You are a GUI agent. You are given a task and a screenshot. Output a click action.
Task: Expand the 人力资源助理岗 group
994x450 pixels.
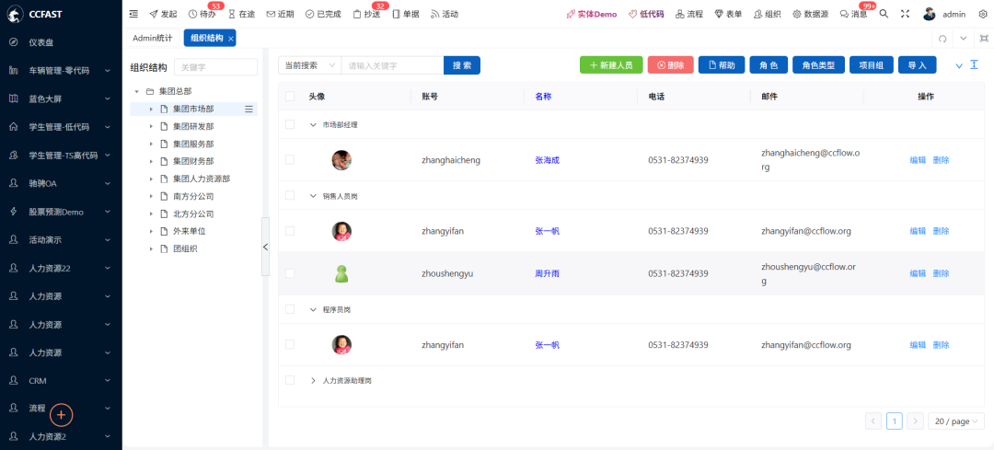point(313,381)
